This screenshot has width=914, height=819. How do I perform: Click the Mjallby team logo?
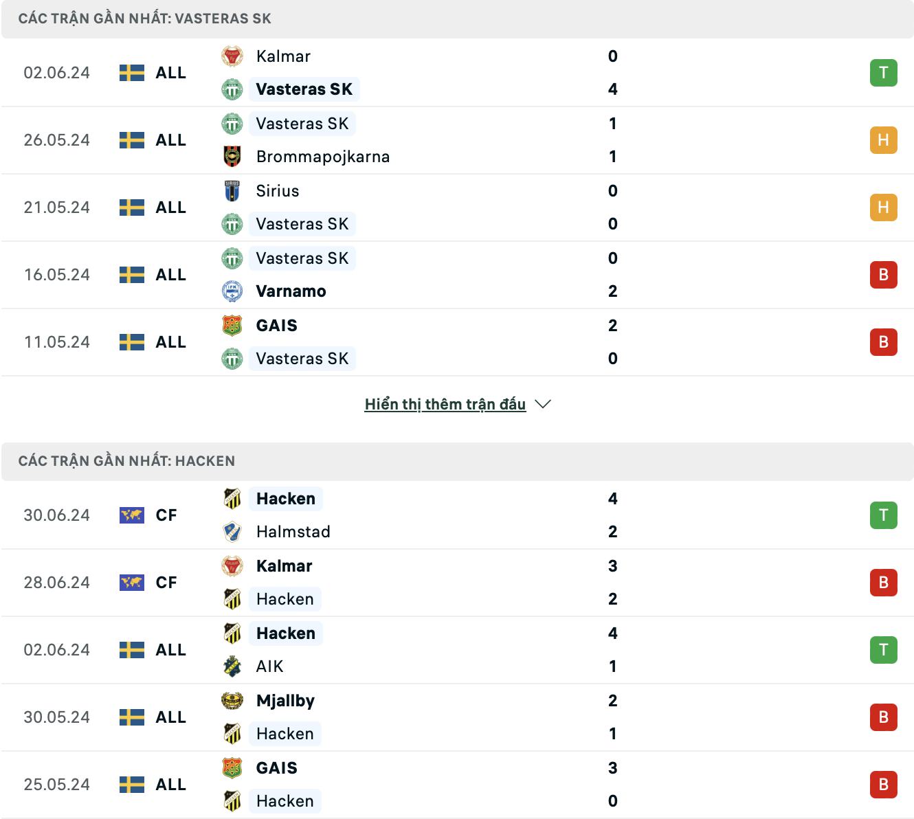pyautogui.click(x=232, y=701)
